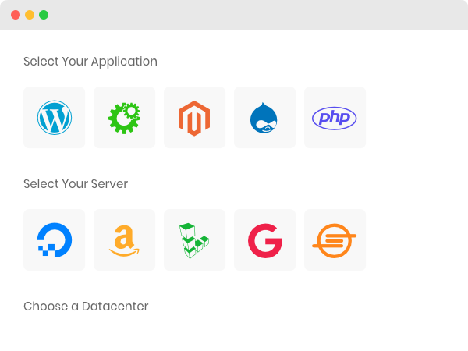Choose the orange striped circle server icon

click(335, 240)
